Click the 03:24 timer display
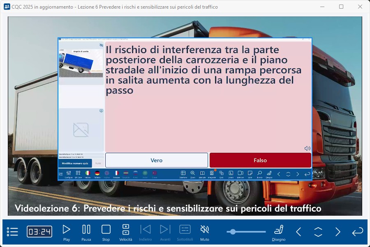 [x=39, y=232]
